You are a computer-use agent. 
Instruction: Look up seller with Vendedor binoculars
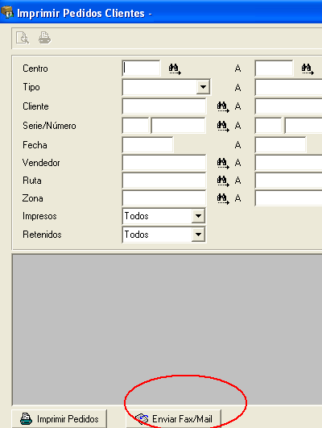223,163
